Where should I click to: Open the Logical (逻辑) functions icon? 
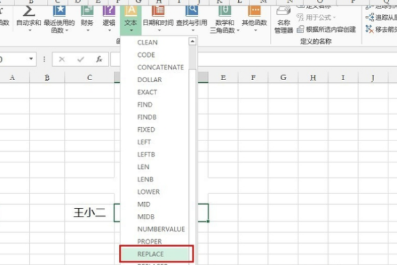point(109,15)
